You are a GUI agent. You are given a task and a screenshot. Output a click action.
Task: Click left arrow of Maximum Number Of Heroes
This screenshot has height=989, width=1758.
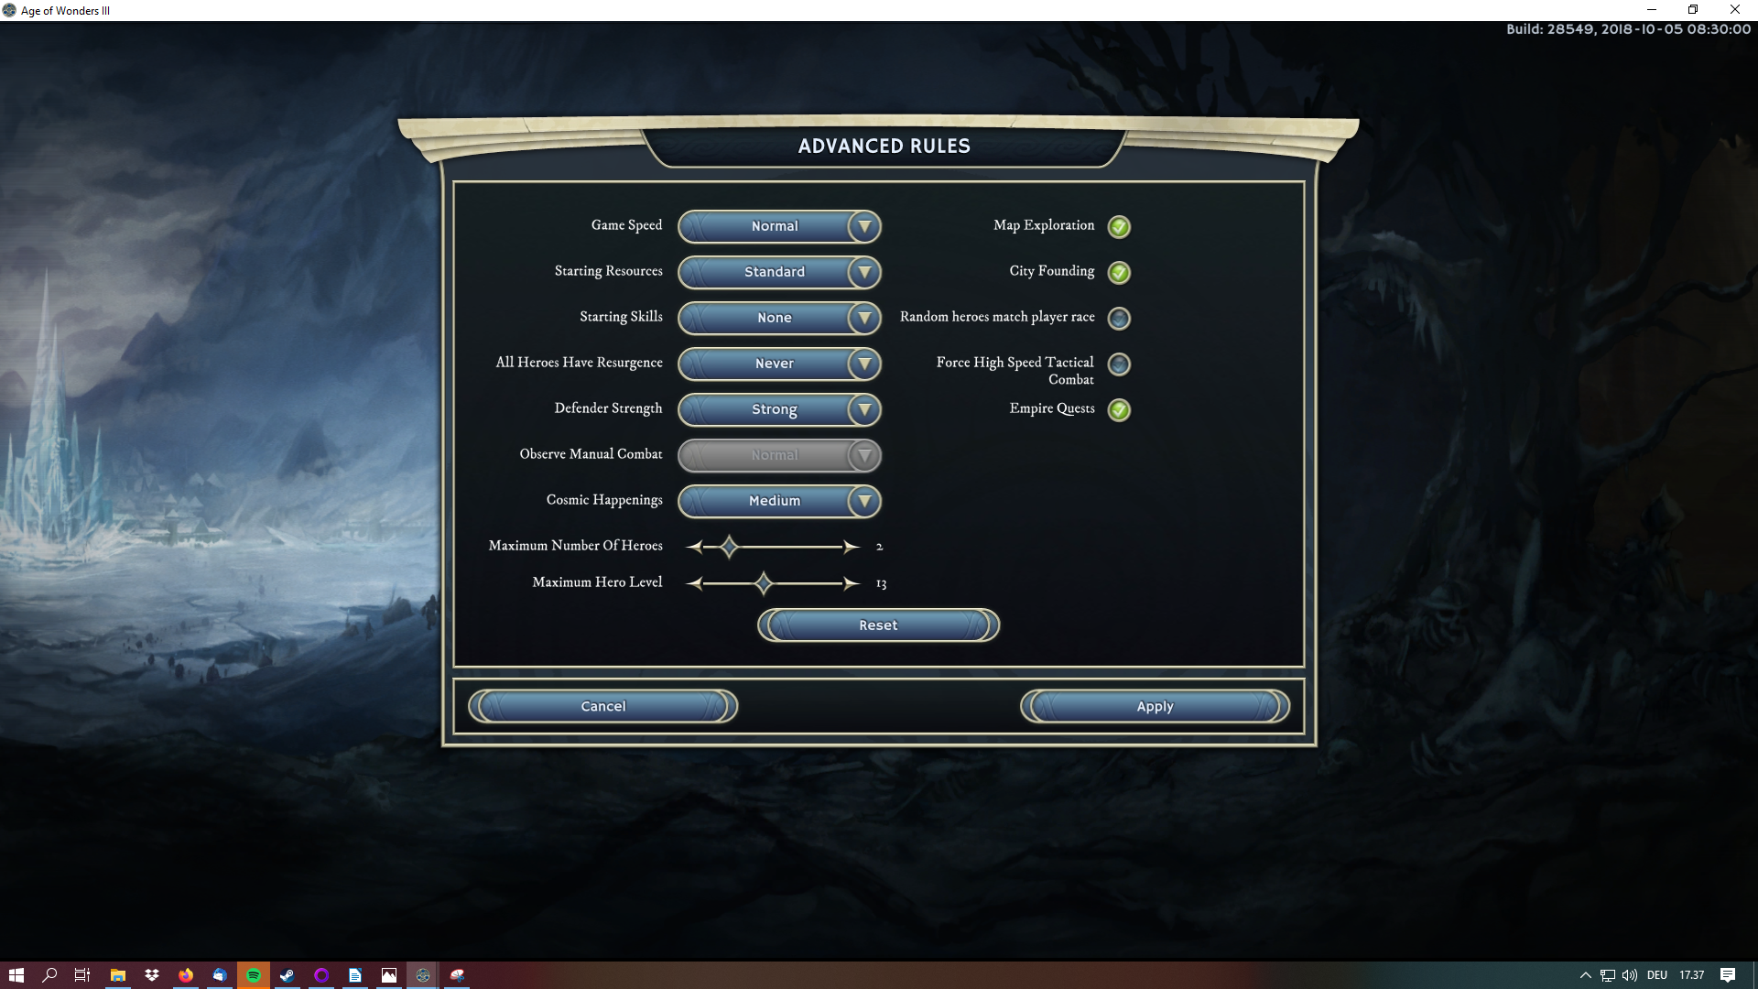coord(694,547)
